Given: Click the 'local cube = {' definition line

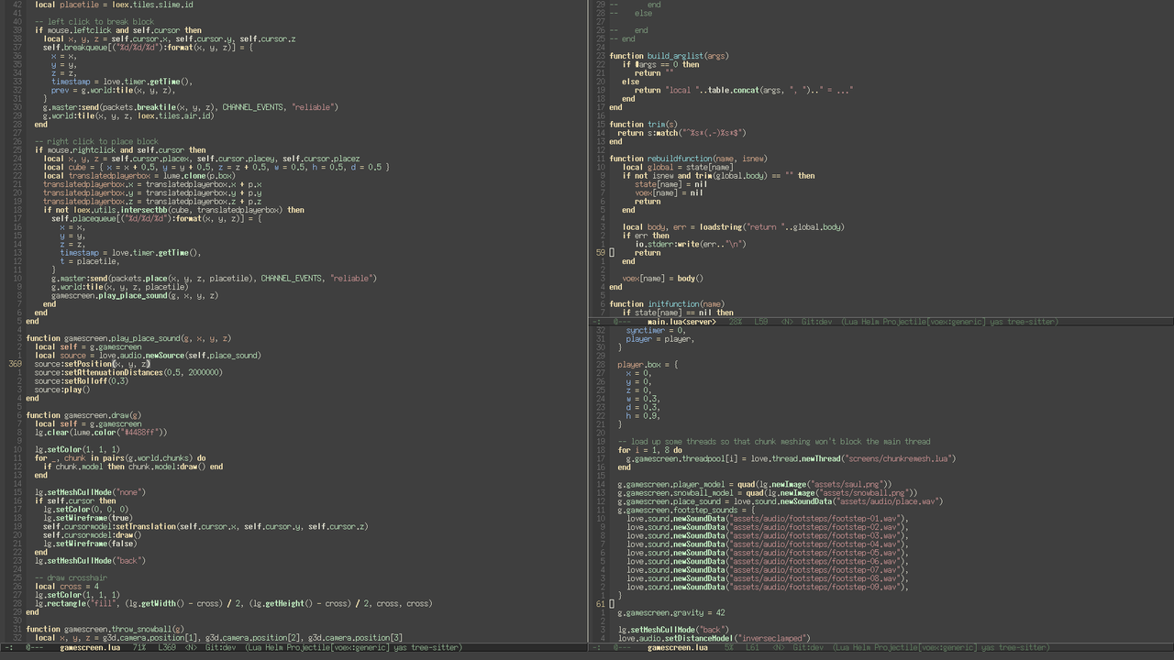Looking at the screenshot, I should tap(216, 167).
